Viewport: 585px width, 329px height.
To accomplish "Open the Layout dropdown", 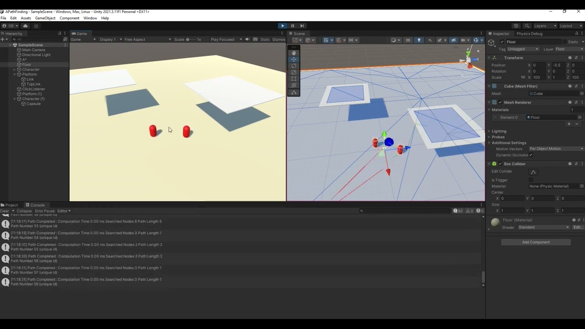I will point(571,26).
